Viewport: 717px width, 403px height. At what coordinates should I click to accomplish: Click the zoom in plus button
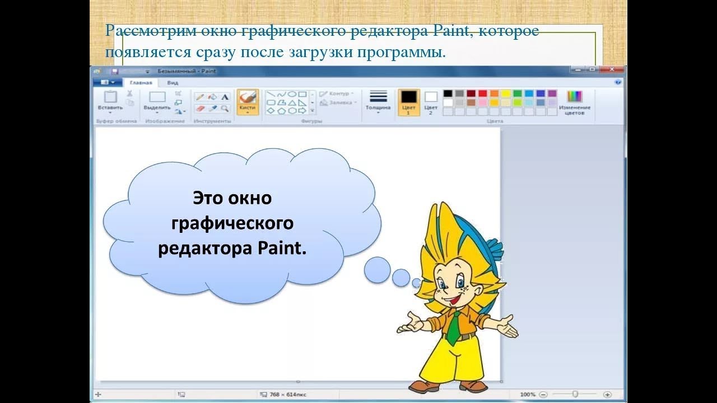(607, 395)
